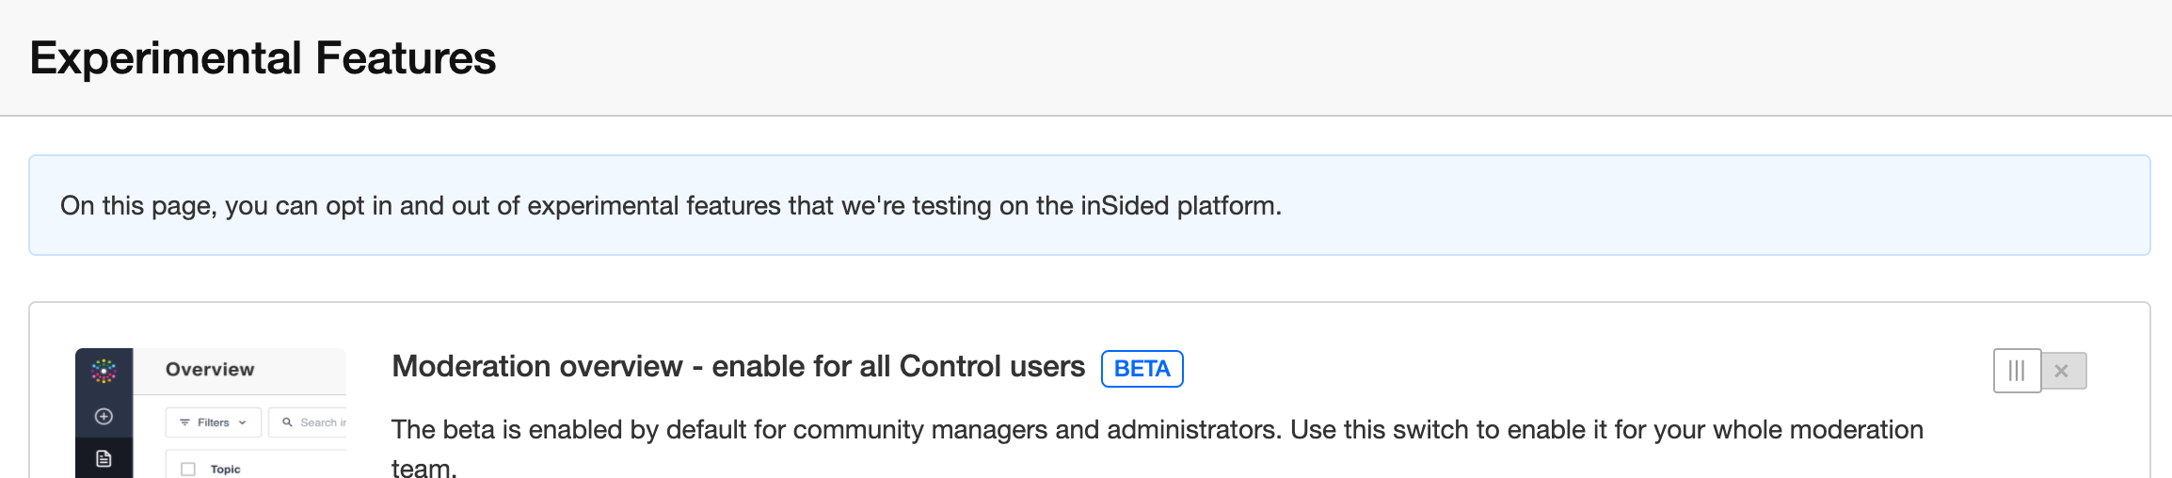Screen dimensions: 2172x478
Task: Click the blue opt-in information banner
Action: tap(1089, 205)
